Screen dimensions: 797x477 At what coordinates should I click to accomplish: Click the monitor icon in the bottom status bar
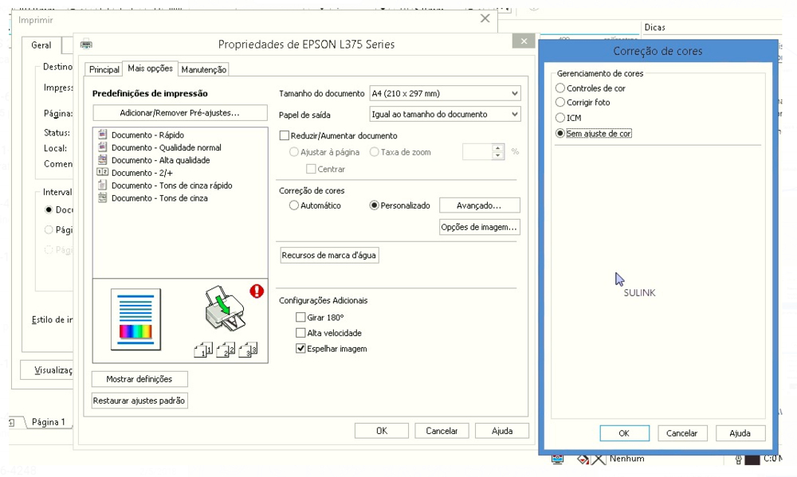558,459
